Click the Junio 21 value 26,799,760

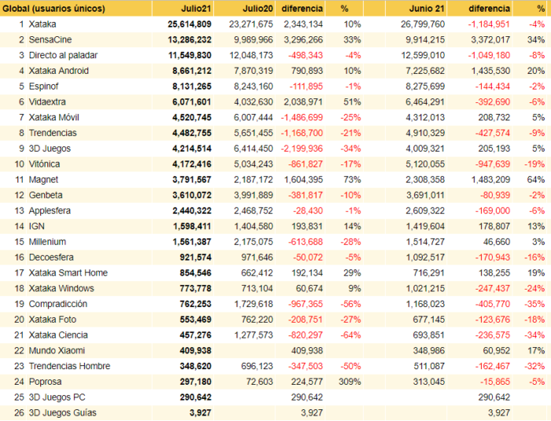pos(423,24)
